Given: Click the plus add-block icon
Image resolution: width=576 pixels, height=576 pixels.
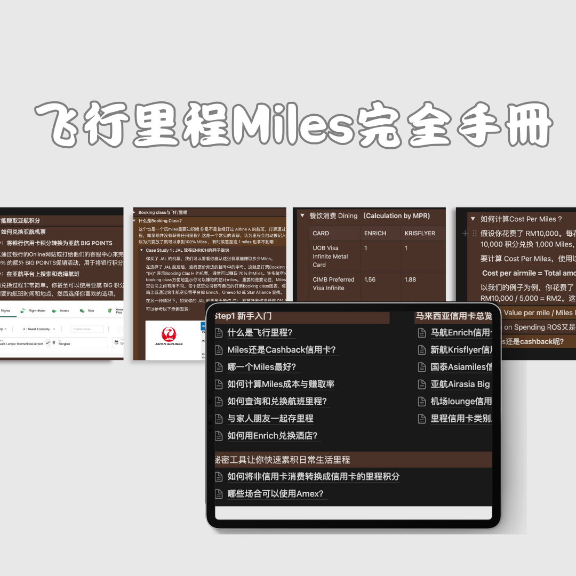Looking at the screenshot, I should [x=465, y=233].
